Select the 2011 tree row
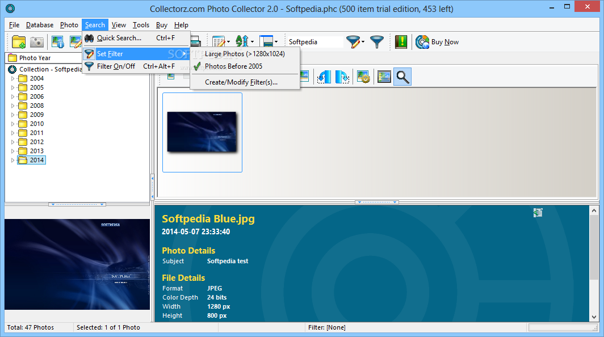Screen dimensions: 604x337 pos(36,133)
